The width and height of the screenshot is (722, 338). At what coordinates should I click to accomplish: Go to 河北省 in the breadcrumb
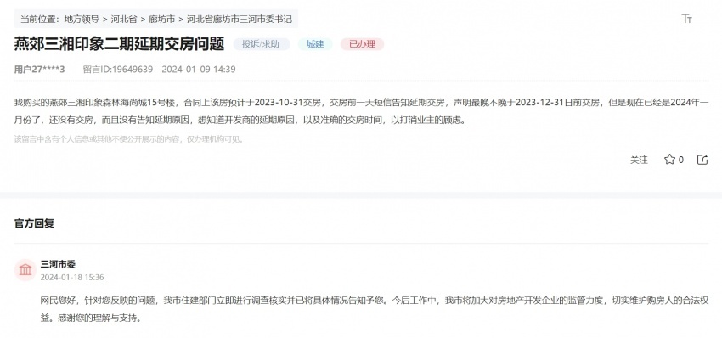click(124, 20)
